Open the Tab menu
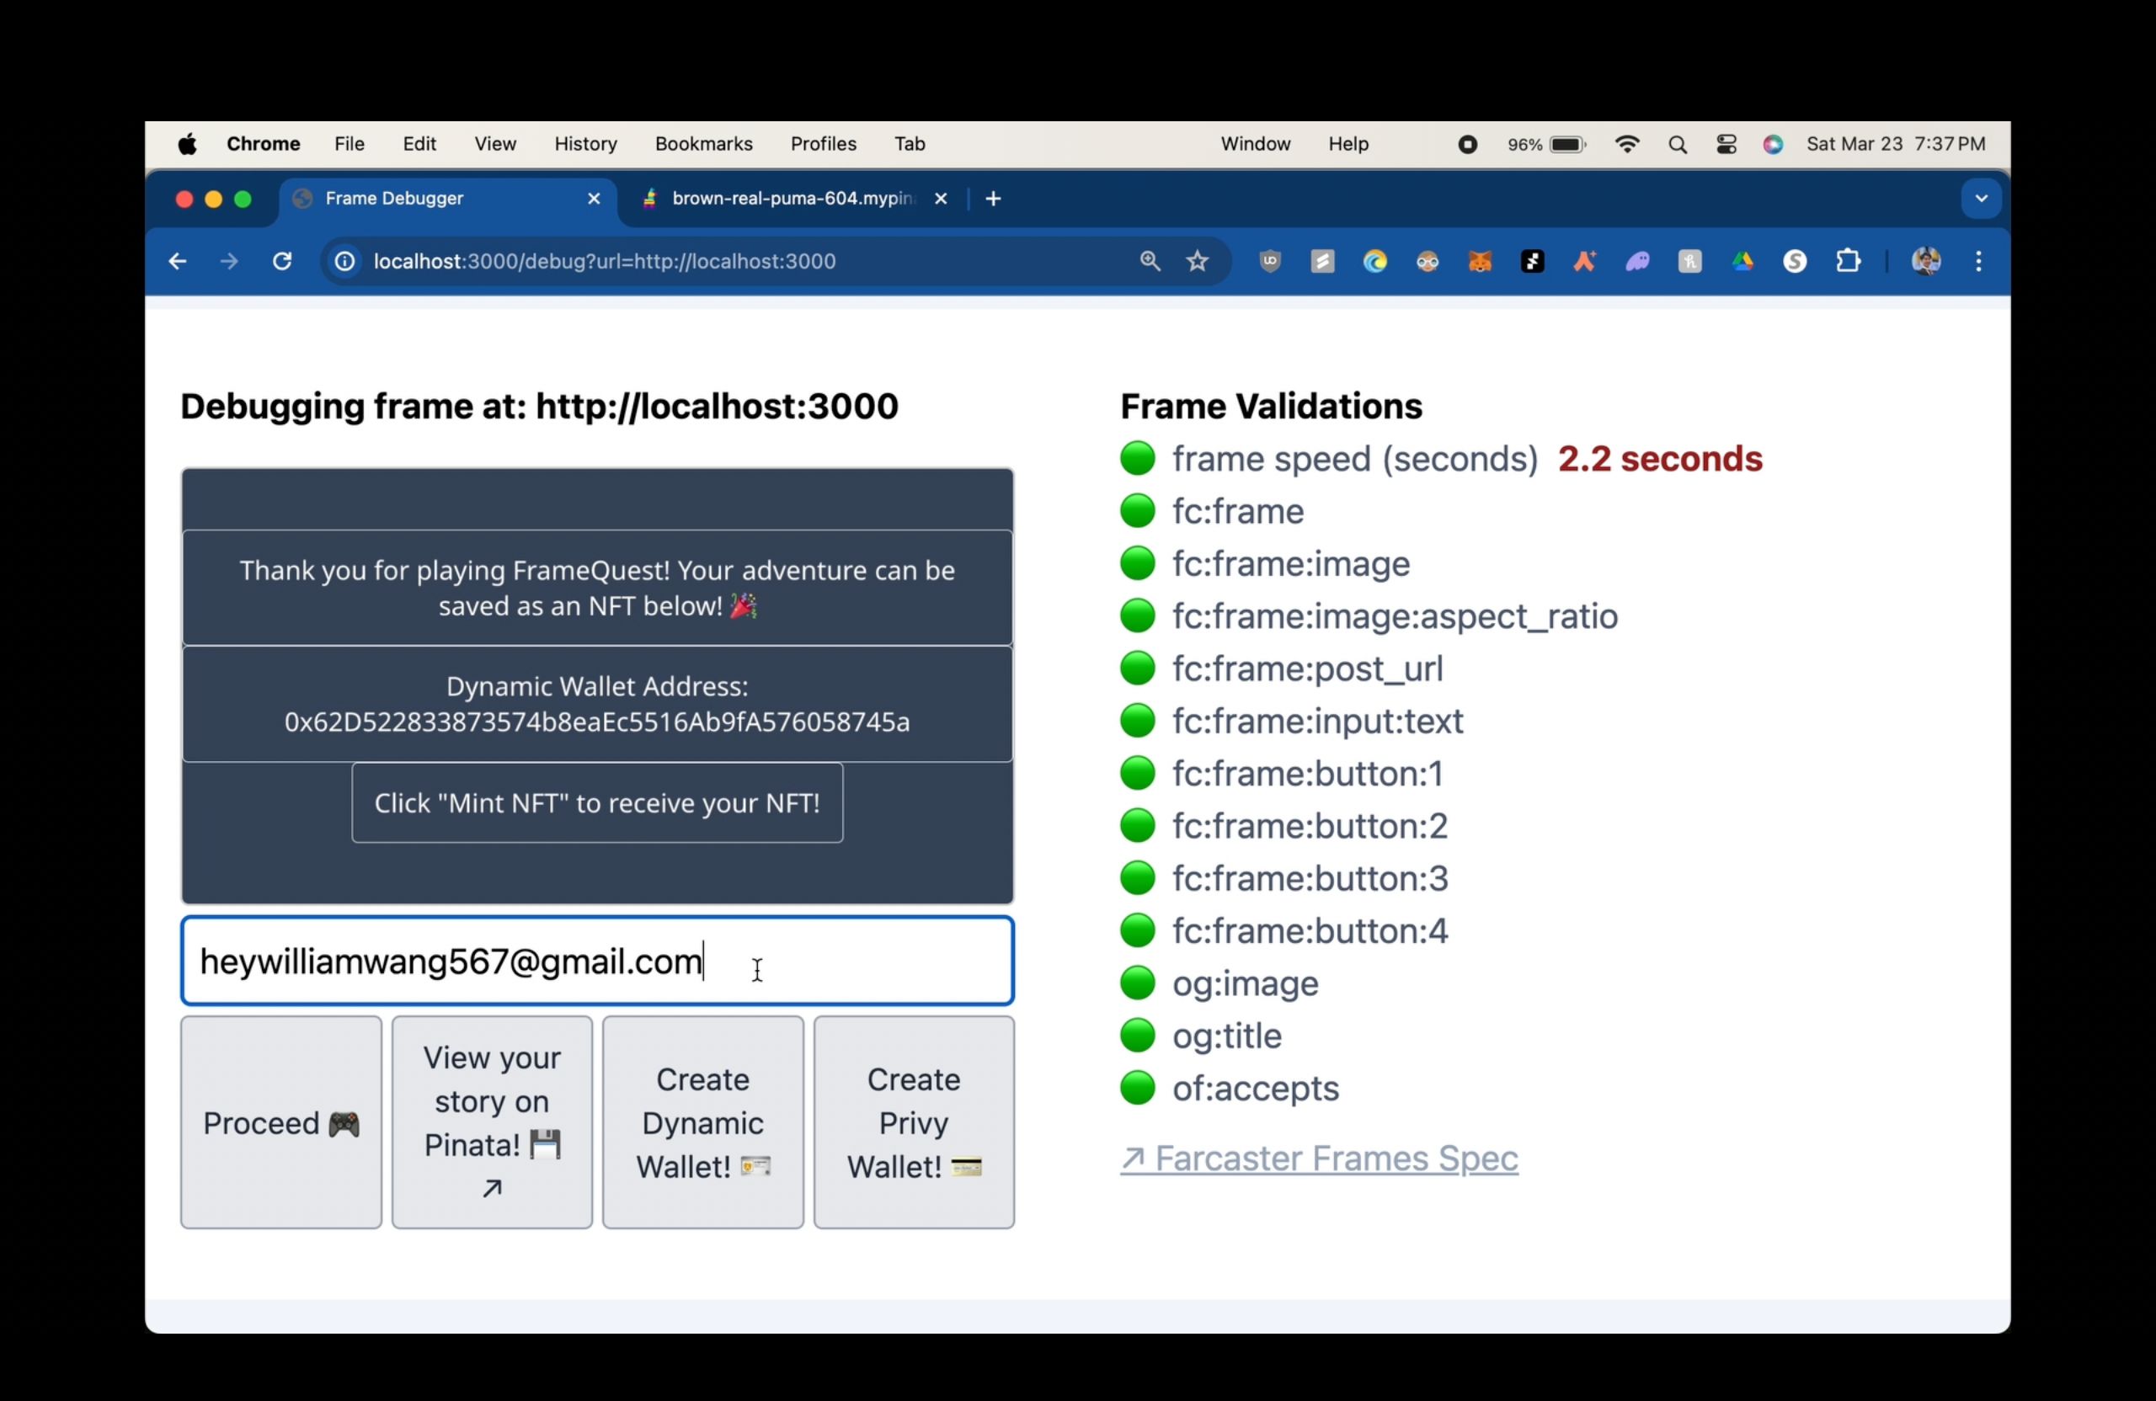The width and height of the screenshot is (2156, 1401). click(910, 144)
